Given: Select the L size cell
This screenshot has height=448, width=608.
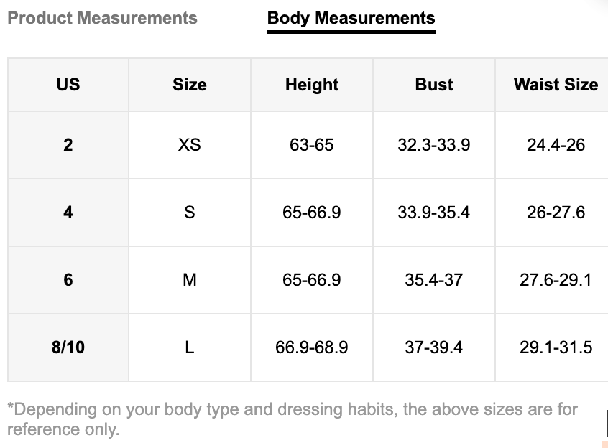Looking at the screenshot, I should pos(190,347).
